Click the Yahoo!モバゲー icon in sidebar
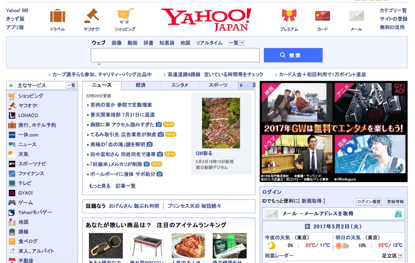 (12, 212)
